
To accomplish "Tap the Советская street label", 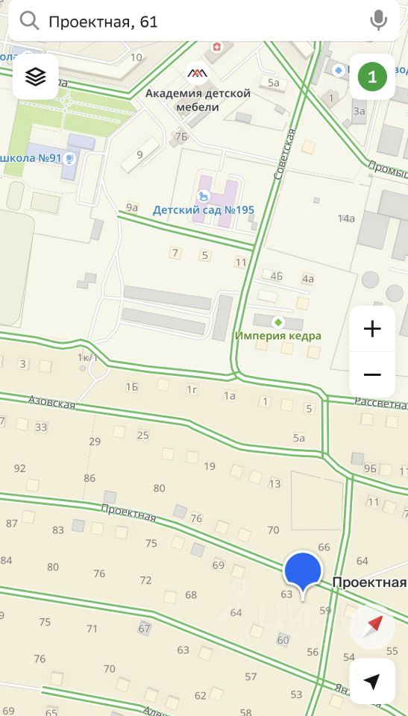I will pyautogui.click(x=284, y=154).
